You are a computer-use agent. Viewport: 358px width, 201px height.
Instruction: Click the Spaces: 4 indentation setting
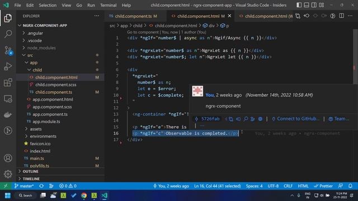pos(254,186)
